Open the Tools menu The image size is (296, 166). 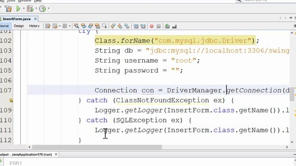[x=11, y=1]
